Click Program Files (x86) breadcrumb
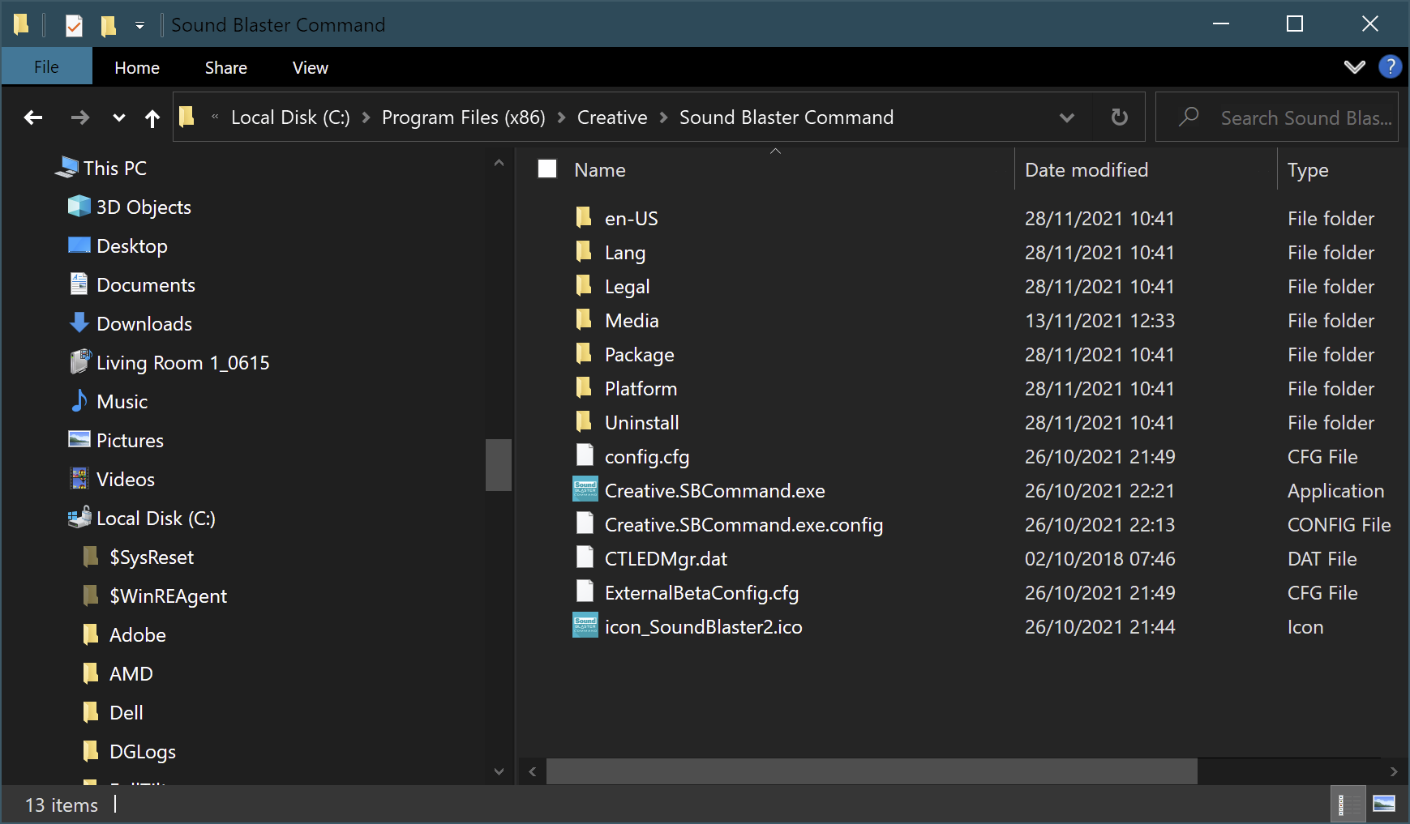Screen dimensions: 1410x824 click(x=464, y=117)
